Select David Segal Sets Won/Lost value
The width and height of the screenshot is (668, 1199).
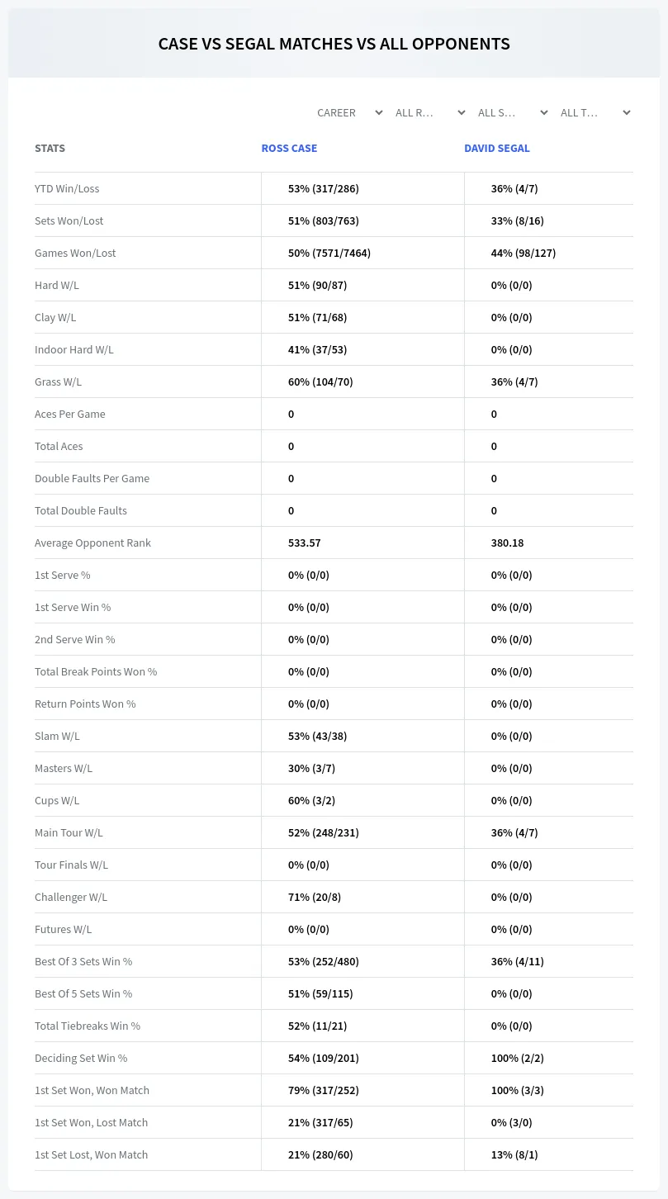(518, 220)
